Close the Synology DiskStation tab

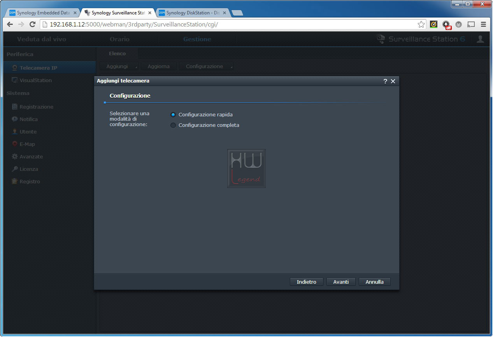(225, 13)
